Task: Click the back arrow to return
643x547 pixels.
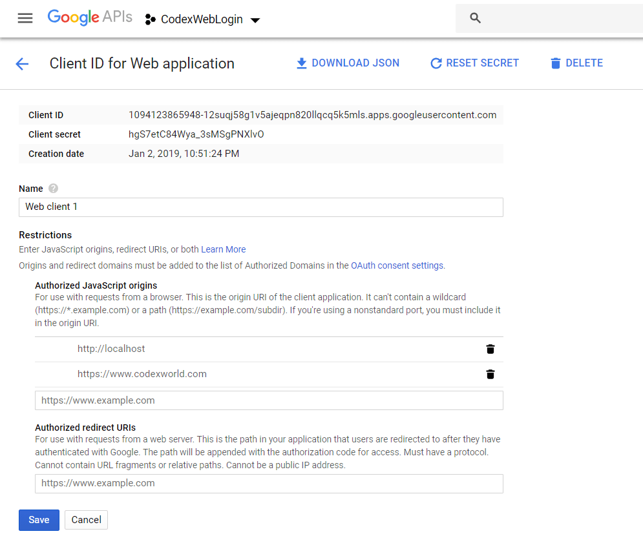Action: pos(22,63)
